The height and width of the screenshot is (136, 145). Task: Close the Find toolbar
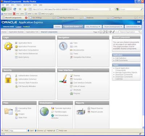click(x=2, y=131)
